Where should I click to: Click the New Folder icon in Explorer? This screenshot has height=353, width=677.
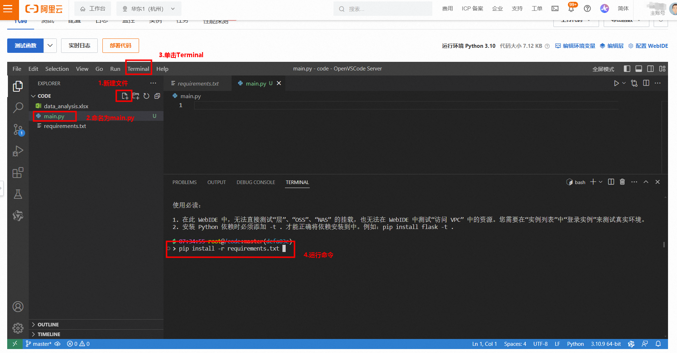tap(136, 96)
